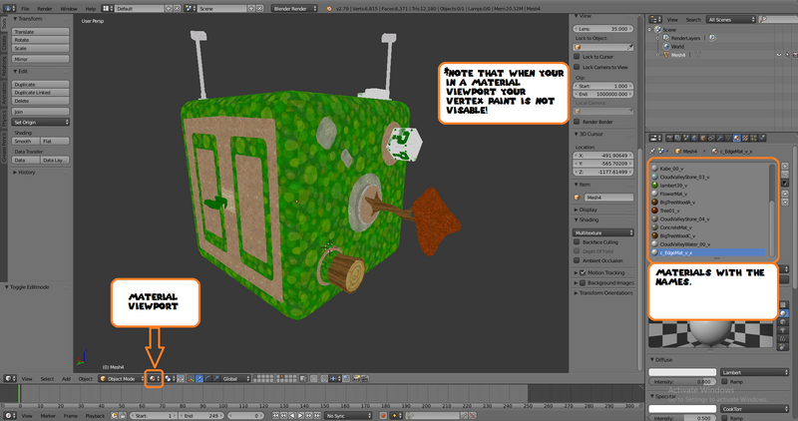Expand the Display panel

pos(588,210)
